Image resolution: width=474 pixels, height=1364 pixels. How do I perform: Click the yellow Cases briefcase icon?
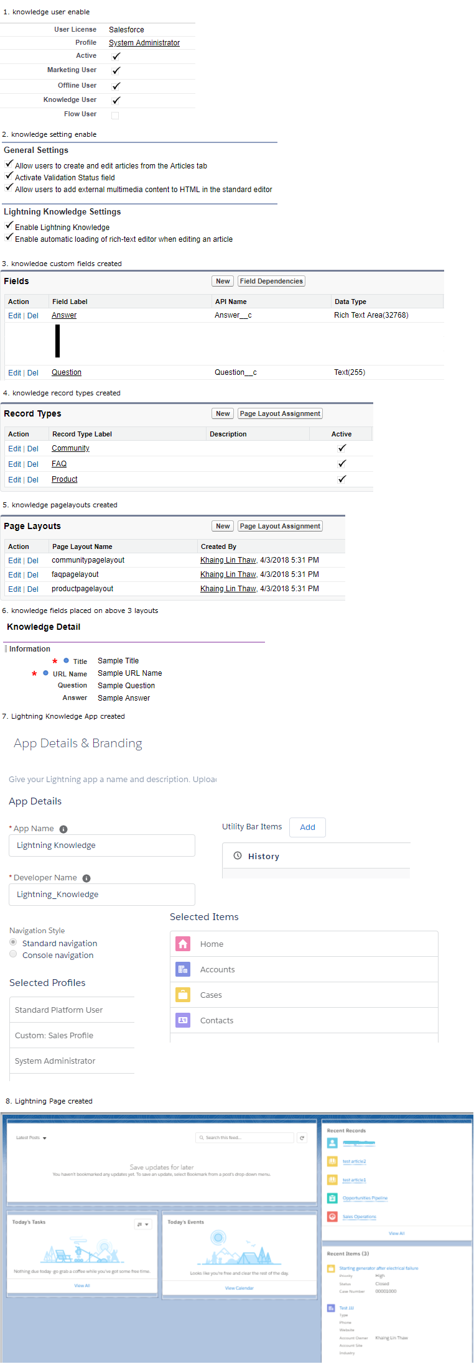[x=183, y=995]
